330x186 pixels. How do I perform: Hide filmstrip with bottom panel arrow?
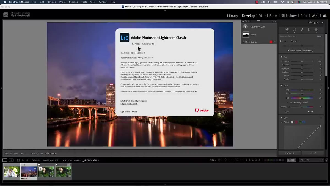165,184
